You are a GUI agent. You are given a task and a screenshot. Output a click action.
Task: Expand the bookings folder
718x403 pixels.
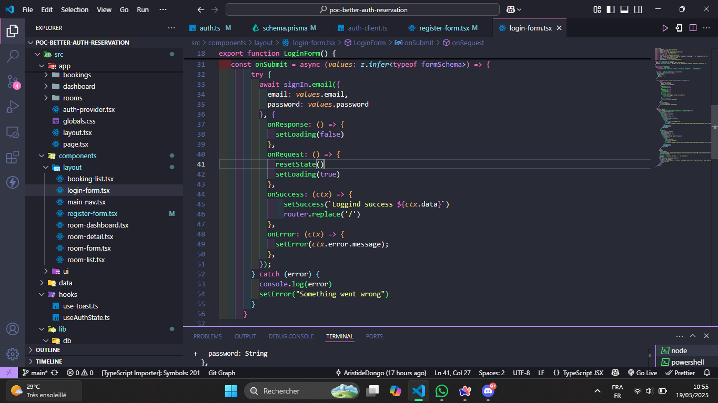point(77,75)
